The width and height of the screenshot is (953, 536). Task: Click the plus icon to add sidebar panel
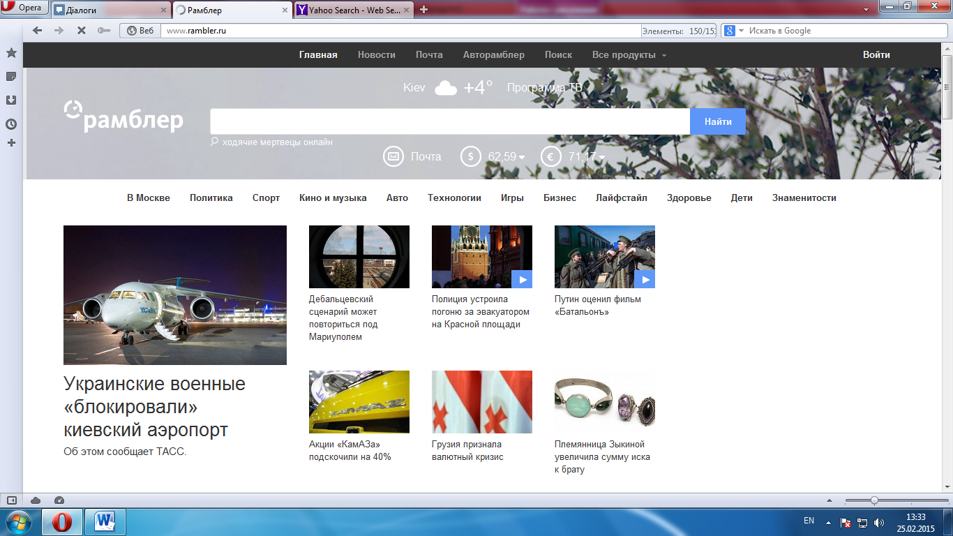11,143
